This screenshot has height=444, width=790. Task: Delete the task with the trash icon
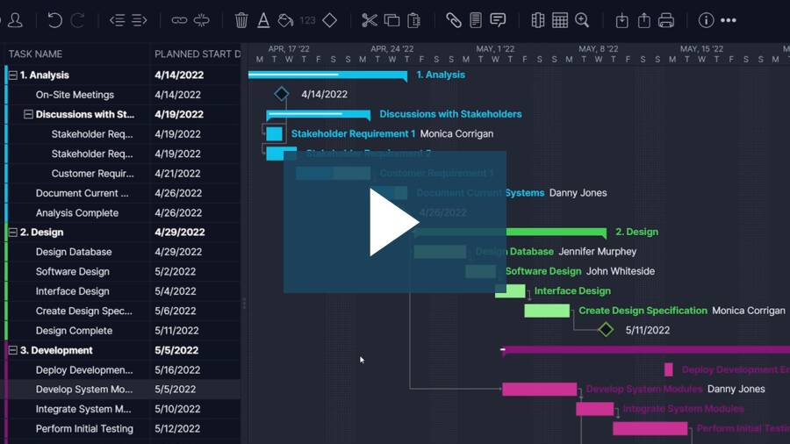click(x=241, y=21)
